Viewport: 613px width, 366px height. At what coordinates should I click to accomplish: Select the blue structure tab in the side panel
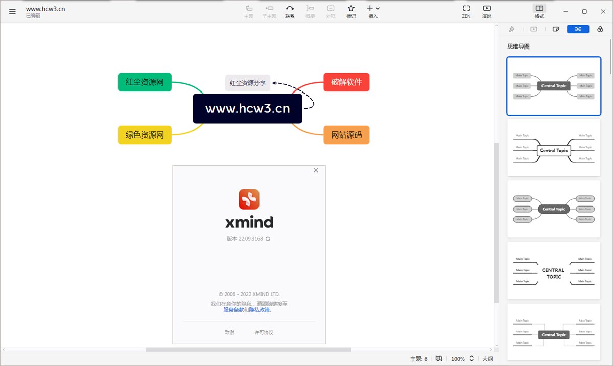(x=578, y=29)
